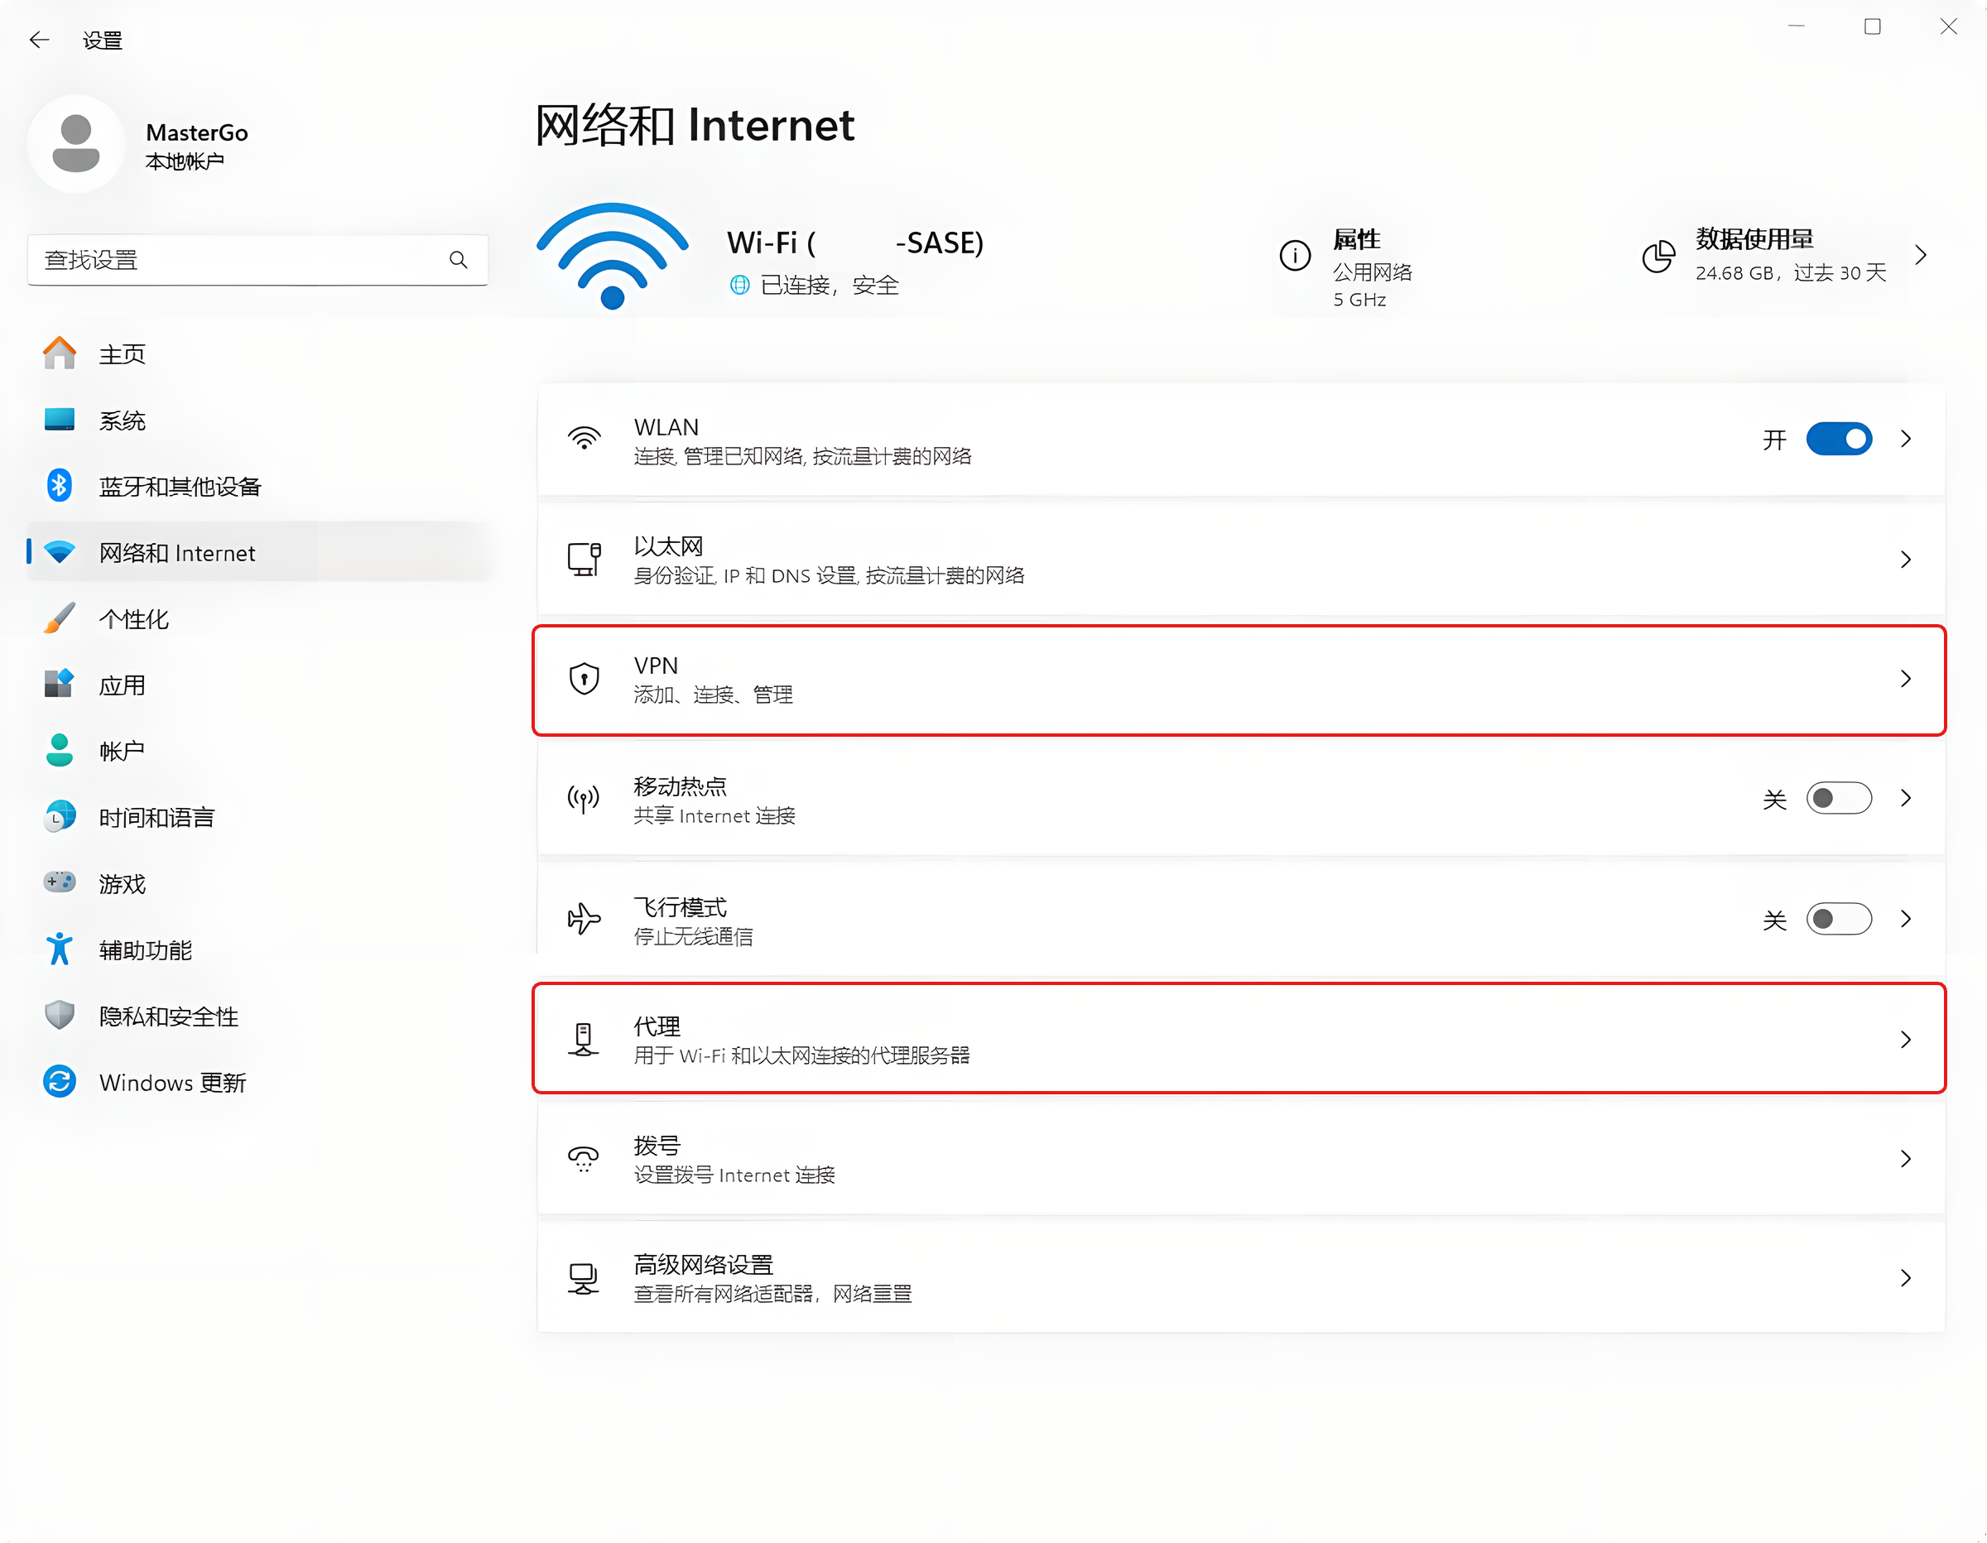Click the 系统 monitor icon

(60, 420)
